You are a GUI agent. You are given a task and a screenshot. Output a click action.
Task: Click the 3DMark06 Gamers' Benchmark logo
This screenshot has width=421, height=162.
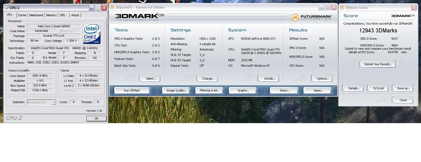pyautogui.click(x=139, y=17)
